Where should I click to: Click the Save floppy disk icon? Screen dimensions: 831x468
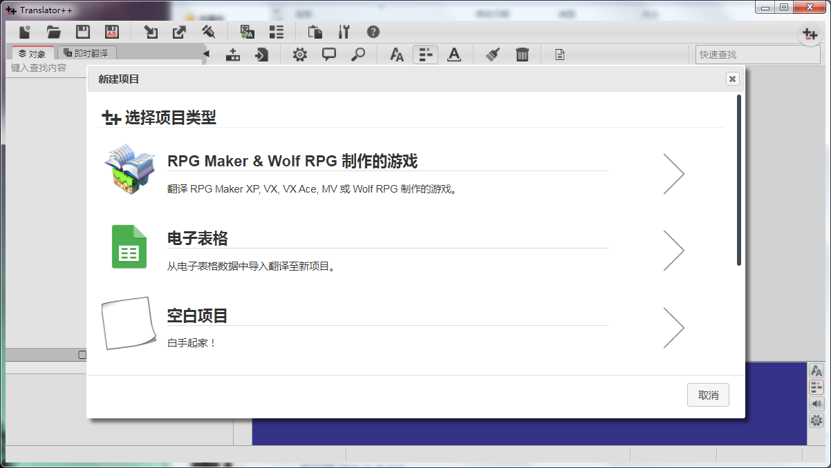click(83, 32)
